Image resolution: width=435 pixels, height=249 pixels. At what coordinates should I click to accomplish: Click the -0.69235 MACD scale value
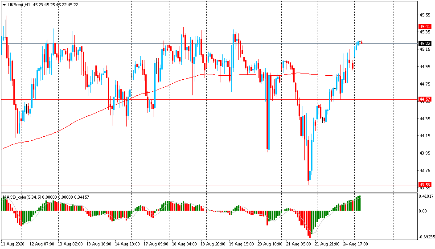[426, 237]
